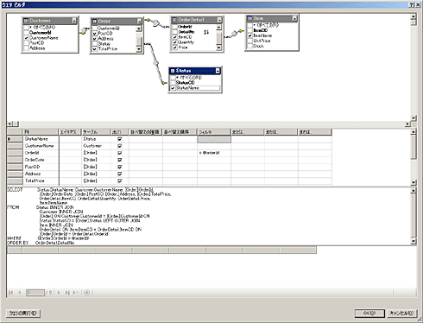Viewport: 423px width, 323px height.
Task: Click the OrderDetail table window button
Action: click(x=219, y=20)
